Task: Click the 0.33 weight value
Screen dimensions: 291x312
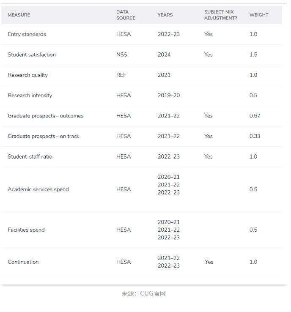Action: click(x=255, y=136)
